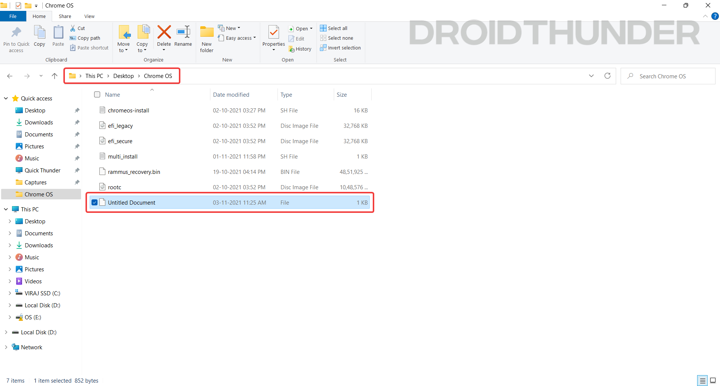Unpin Captures using its pin icon
This screenshot has width=720, height=386.
click(x=77, y=182)
